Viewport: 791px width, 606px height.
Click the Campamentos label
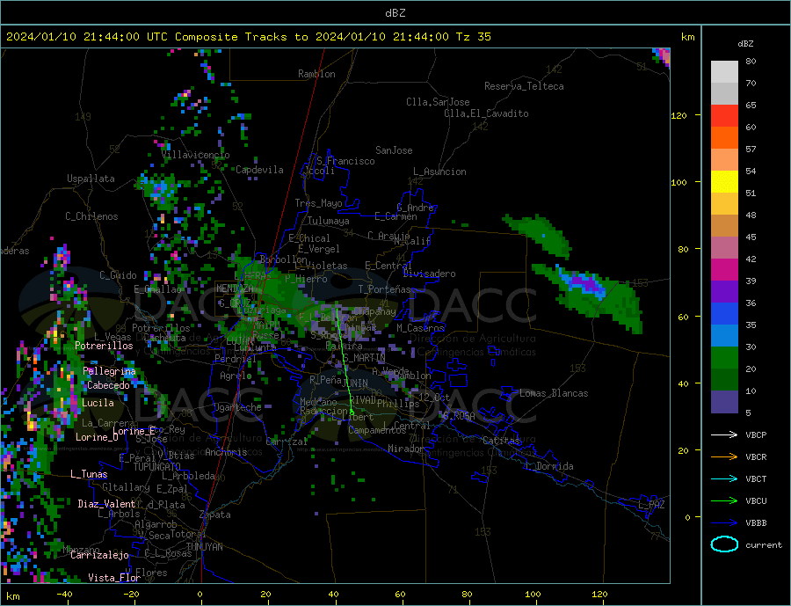pyautogui.click(x=377, y=430)
